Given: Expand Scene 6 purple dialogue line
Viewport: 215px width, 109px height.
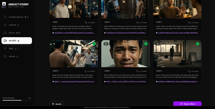Looking at the screenshot, I should (x=177, y=82).
